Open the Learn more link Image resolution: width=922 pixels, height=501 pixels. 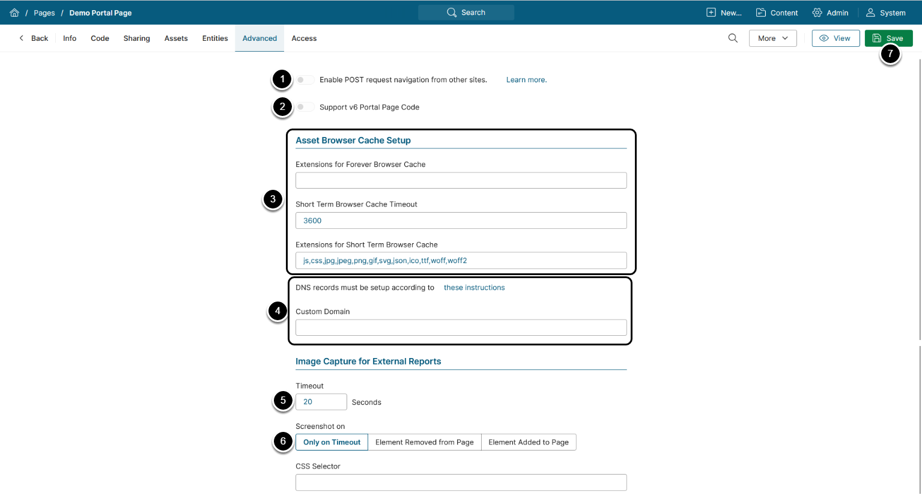526,80
